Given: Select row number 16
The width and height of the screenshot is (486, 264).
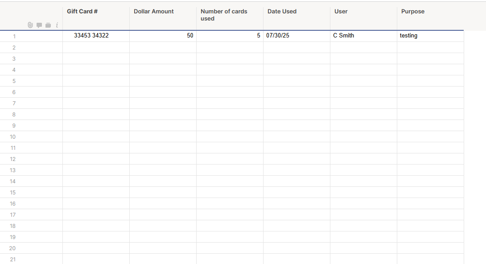Looking at the screenshot, I should pos(13,204).
